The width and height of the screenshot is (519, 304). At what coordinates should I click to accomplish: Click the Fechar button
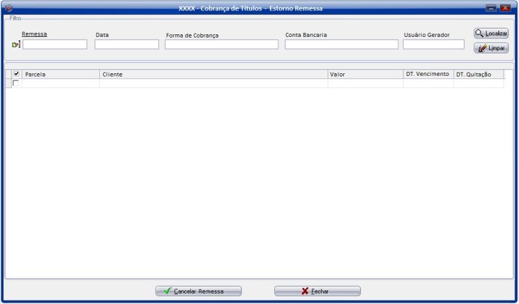click(x=317, y=291)
